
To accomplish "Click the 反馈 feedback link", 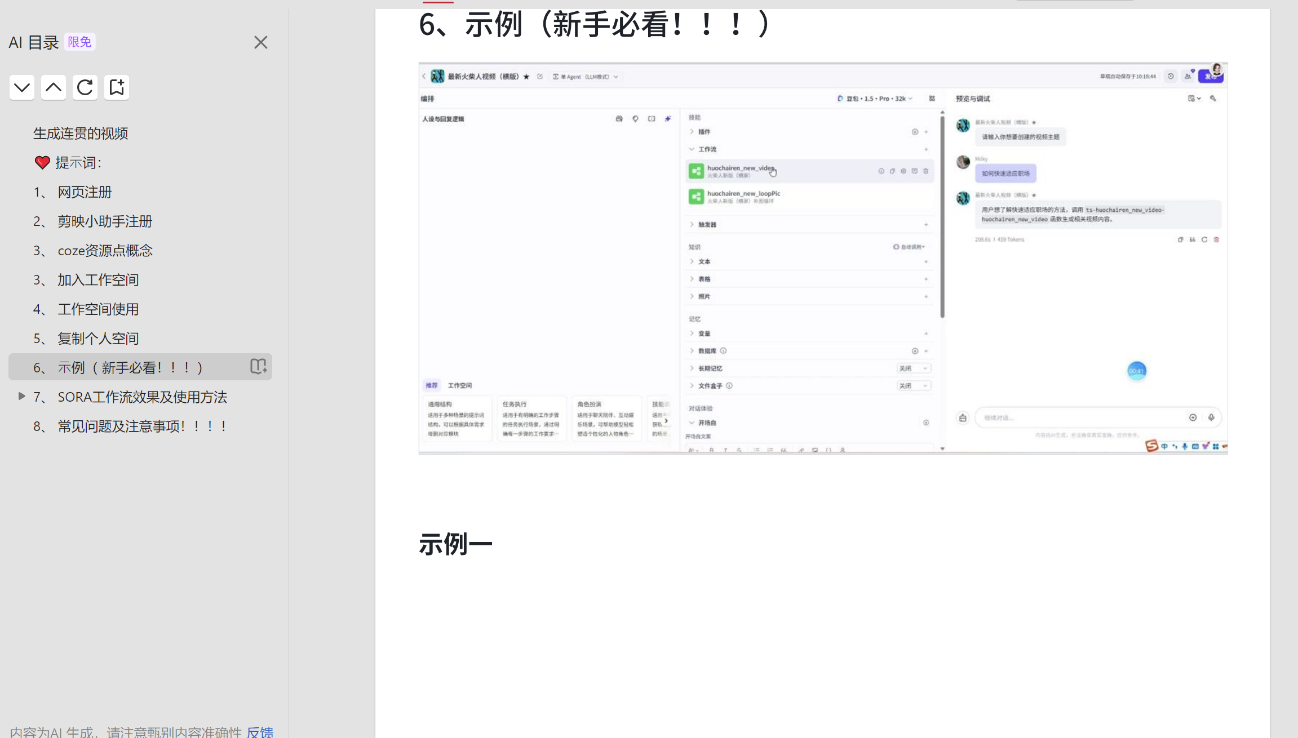I will coord(260,732).
